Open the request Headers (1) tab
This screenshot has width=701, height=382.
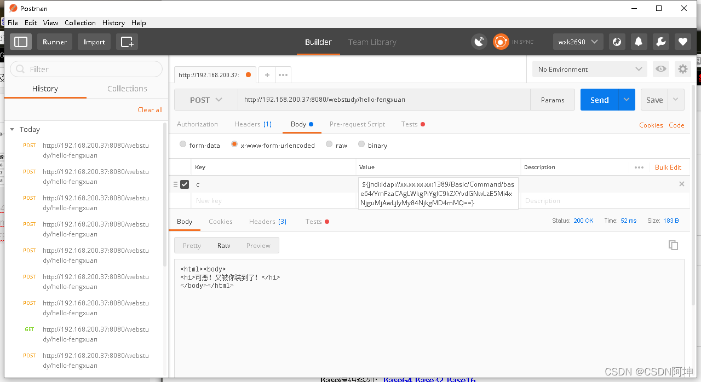point(253,124)
